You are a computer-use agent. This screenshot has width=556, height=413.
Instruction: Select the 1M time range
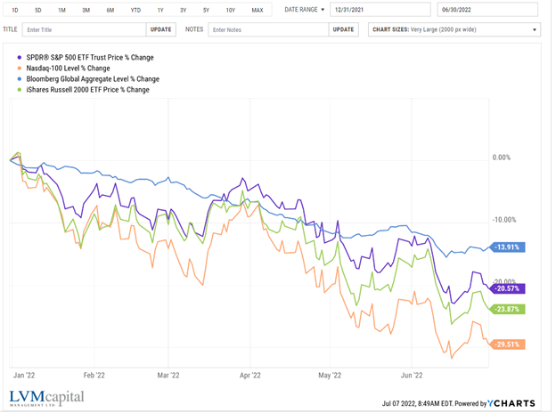tap(61, 11)
